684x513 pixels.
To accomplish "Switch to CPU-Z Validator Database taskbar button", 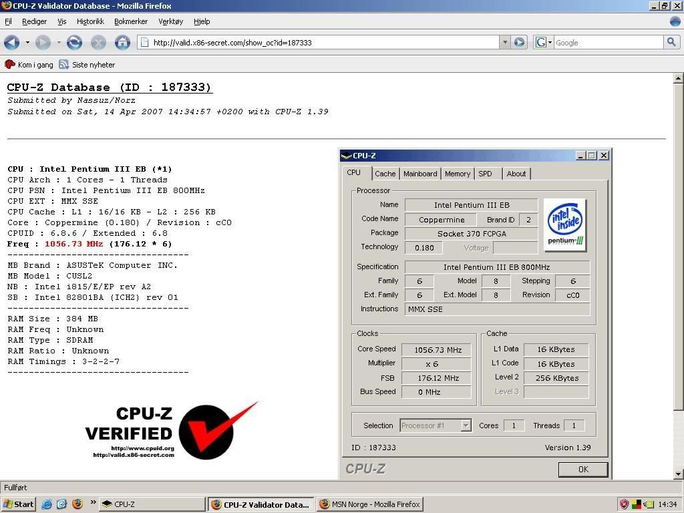I will point(261,504).
